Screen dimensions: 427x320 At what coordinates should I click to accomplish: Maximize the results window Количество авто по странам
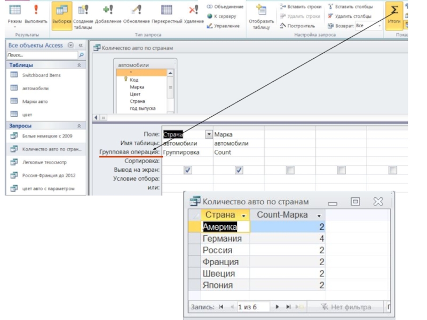tap(355, 202)
